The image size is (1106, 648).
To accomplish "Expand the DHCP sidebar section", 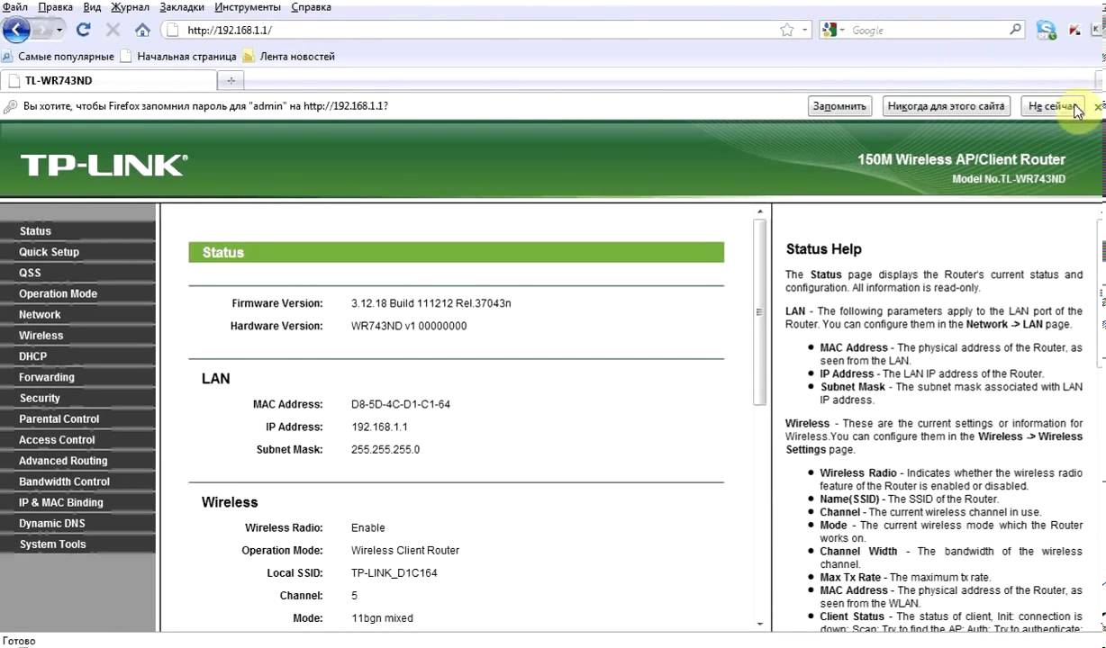I will pyautogui.click(x=77, y=356).
